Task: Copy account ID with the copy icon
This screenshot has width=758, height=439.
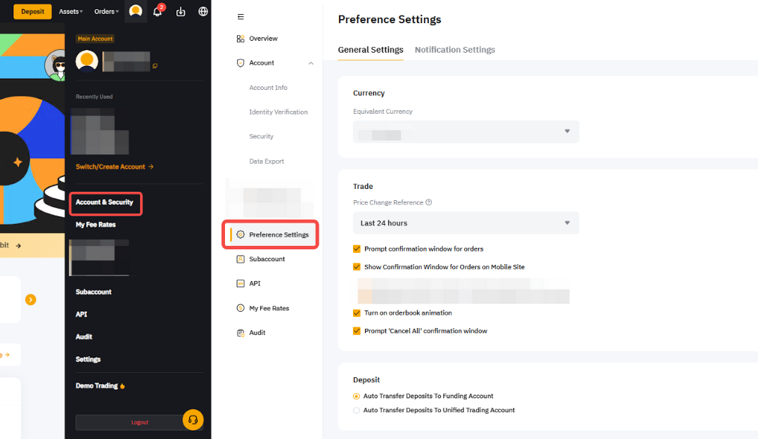Action: coord(155,66)
